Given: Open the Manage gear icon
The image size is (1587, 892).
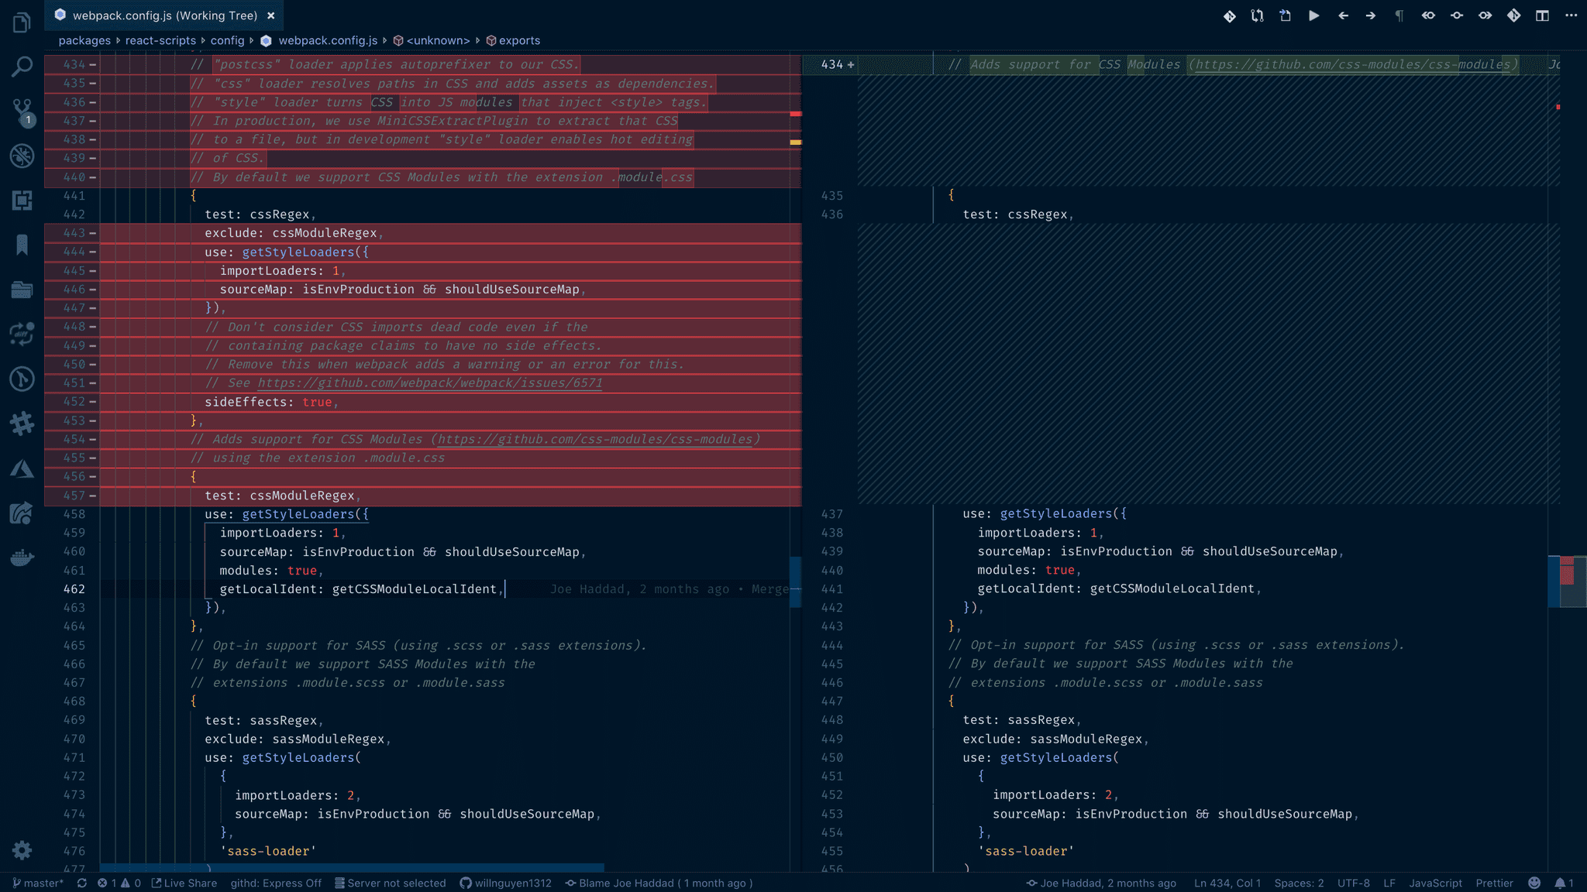Looking at the screenshot, I should pos(22,850).
